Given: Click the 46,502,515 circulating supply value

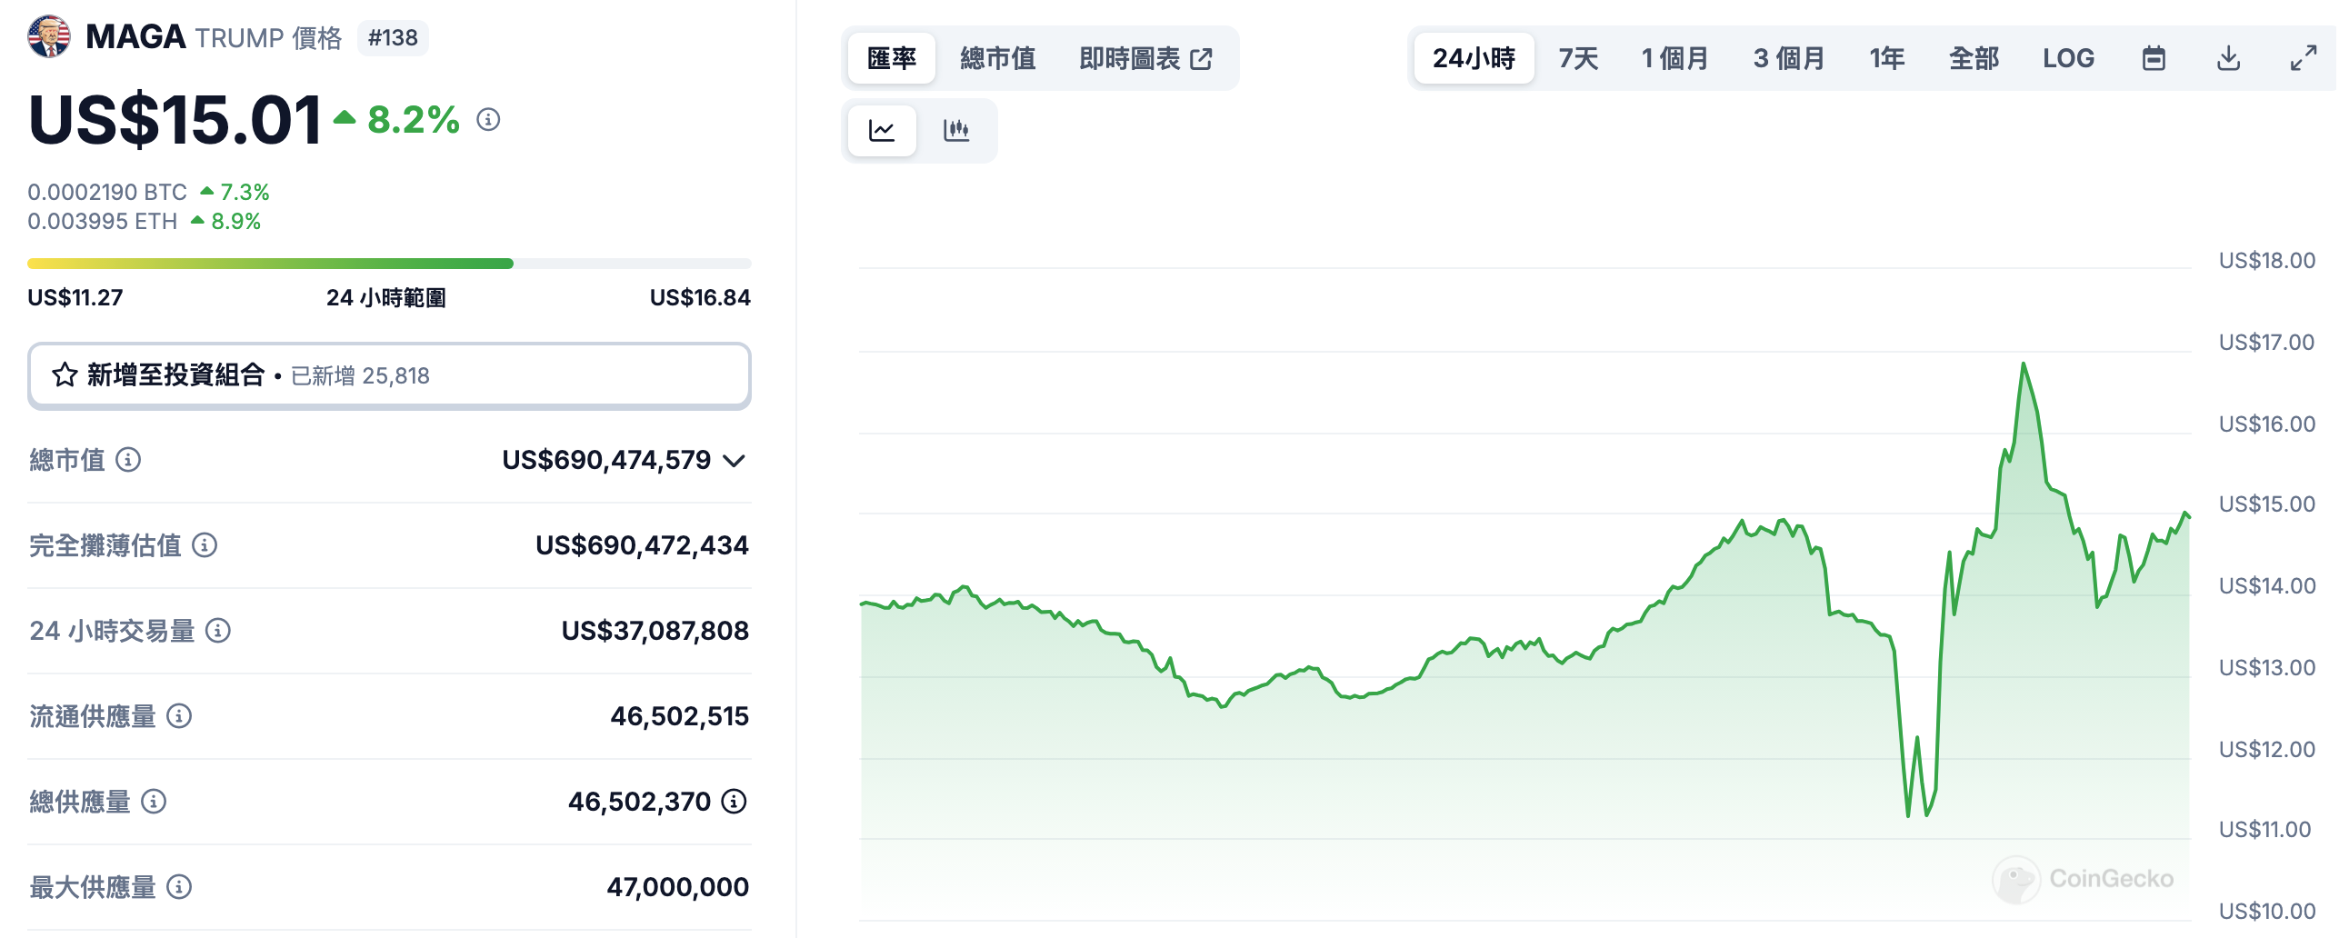Looking at the screenshot, I should [x=679, y=716].
